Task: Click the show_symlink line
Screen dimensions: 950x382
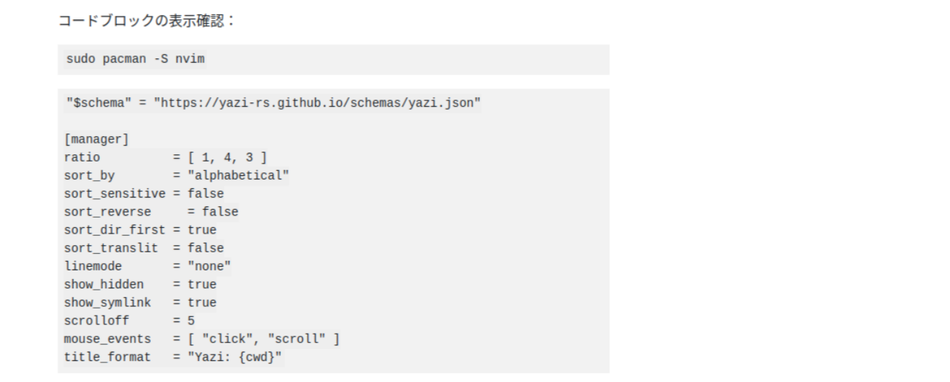Action: 140,303
